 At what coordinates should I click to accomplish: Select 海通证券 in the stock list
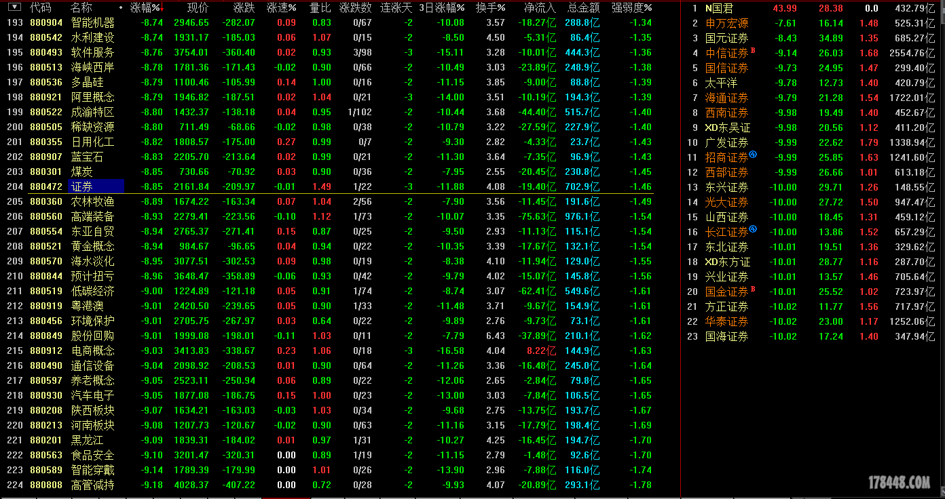pos(727,98)
